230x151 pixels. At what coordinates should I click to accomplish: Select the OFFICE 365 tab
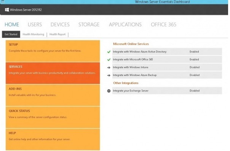[164, 25]
